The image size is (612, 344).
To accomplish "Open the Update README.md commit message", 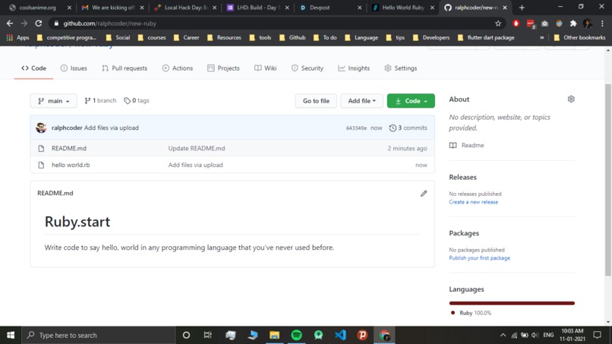I will click(197, 148).
